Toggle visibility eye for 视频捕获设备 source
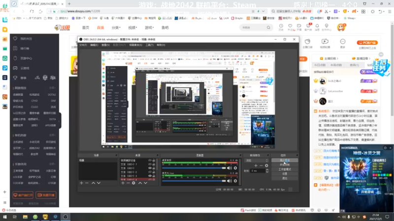Viewport: 394px width, 221px height. 150,161
